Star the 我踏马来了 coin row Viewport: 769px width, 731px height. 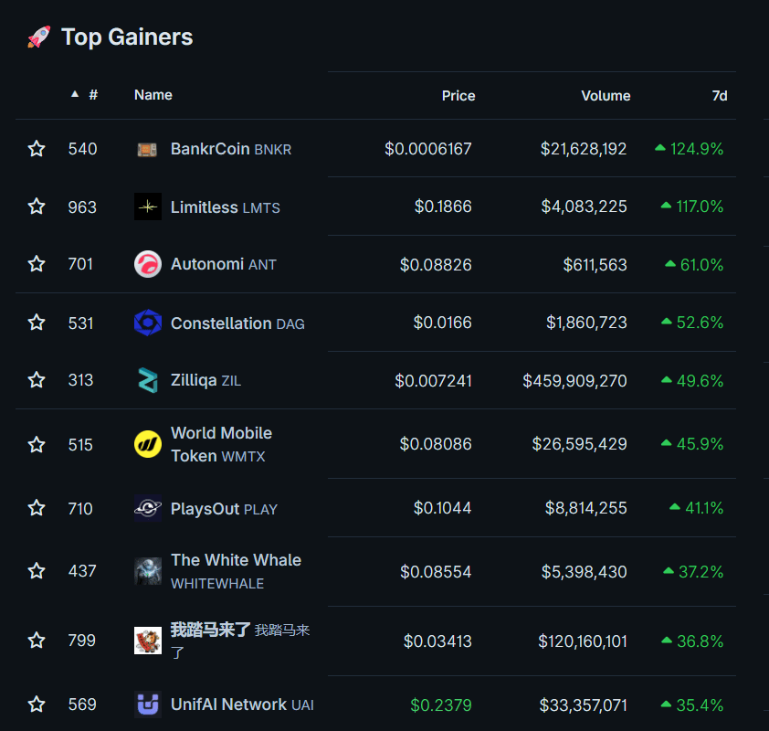tap(37, 641)
